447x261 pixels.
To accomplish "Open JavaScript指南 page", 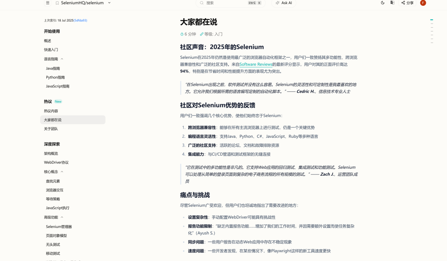I will tap(58, 86).
